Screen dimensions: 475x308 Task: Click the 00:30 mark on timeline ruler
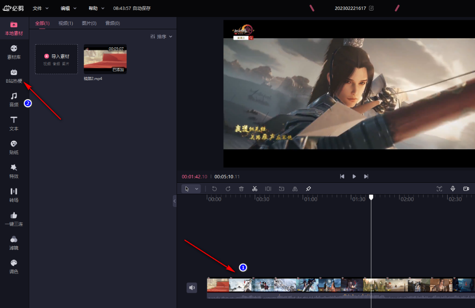pyautogui.click(x=263, y=199)
